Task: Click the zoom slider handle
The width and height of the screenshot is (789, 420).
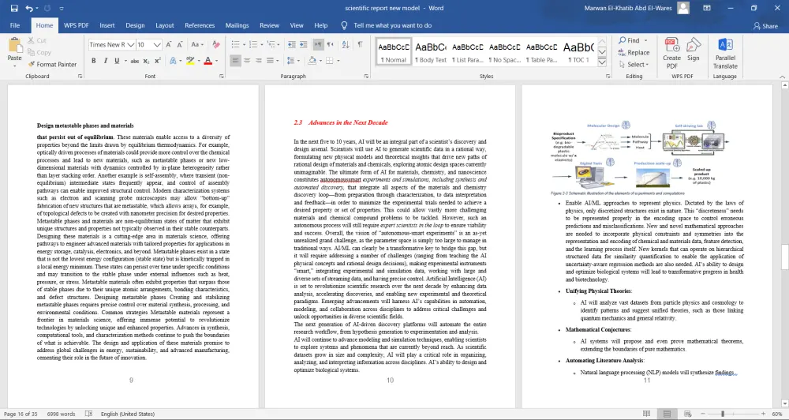Action: [x=723, y=414]
